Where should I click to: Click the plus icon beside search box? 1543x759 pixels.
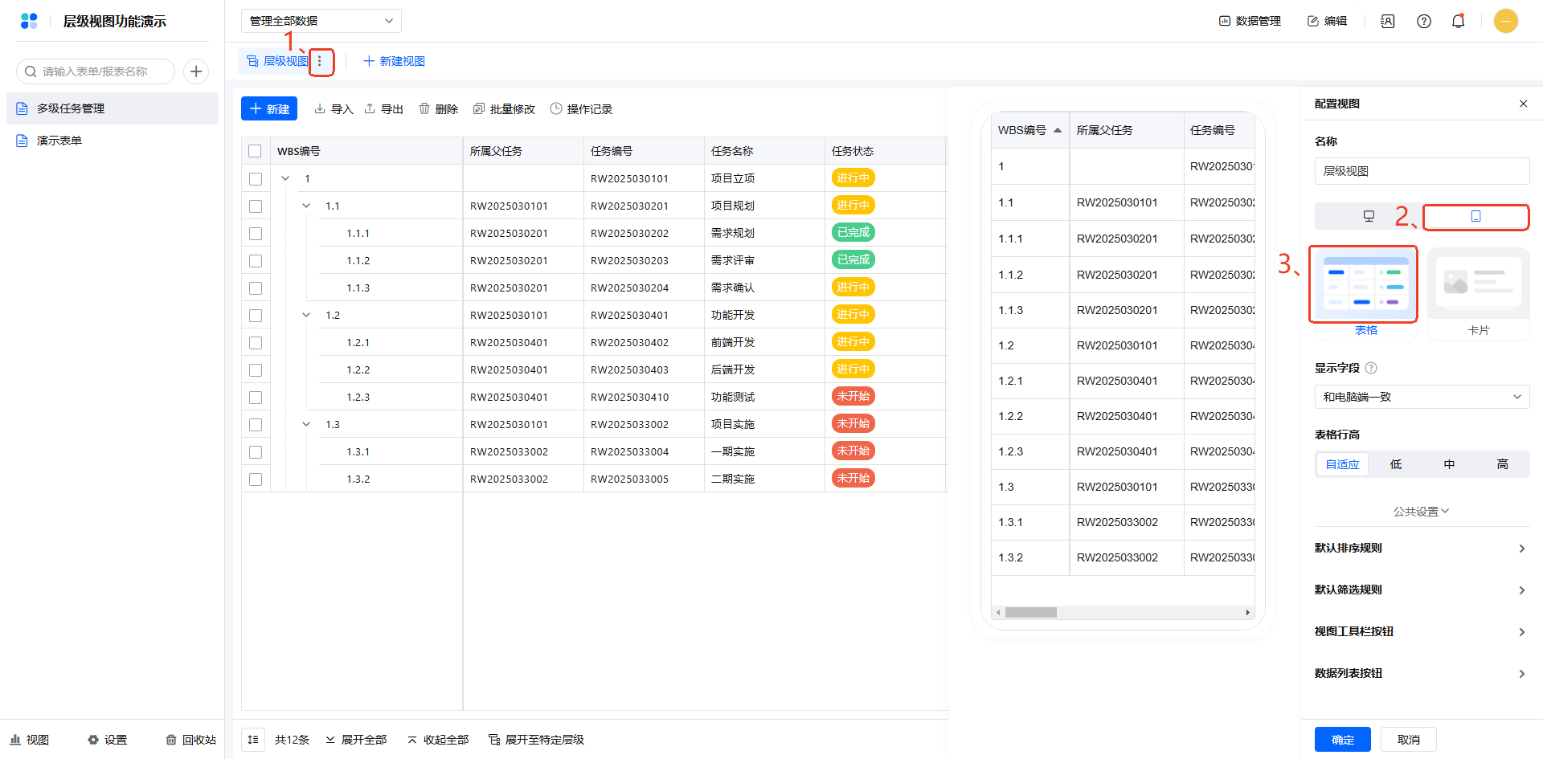click(x=196, y=71)
